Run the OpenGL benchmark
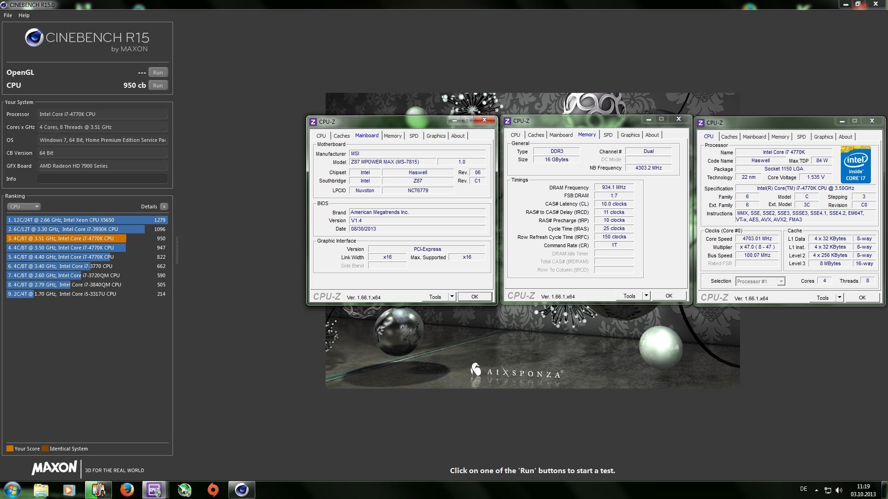The image size is (888, 499). (x=158, y=73)
